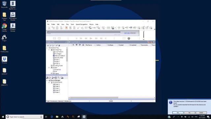Click the taskbar search box
The image size is (211, 119).
point(24,117)
